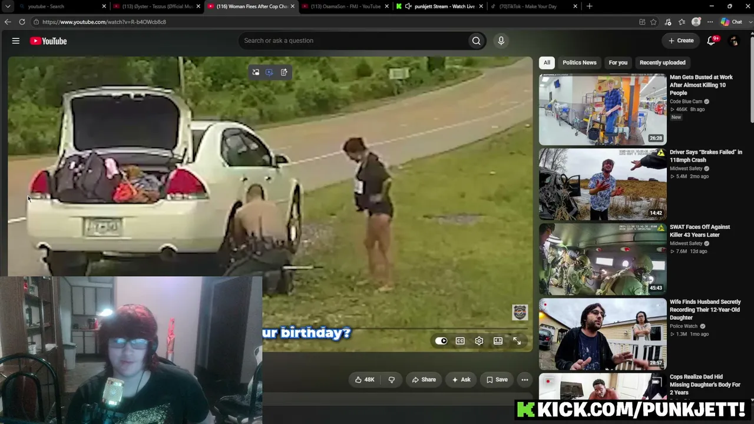Open video settings gear
754x424 pixels.
click(x=479, y=341)
